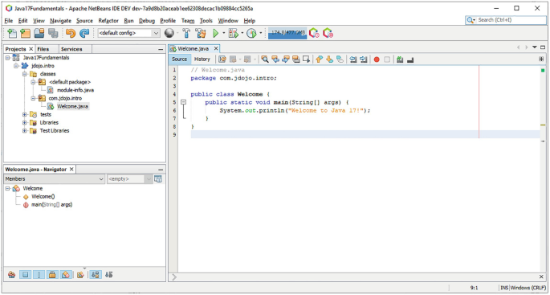Image resolution: width=550 pixels, height=295 pixels.
Task: Click the Profile Project clock icon
Action: click(251, 34)
